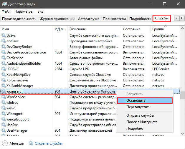
Task: Click the Служба LPD description
Action: click(x=79, y=69)
